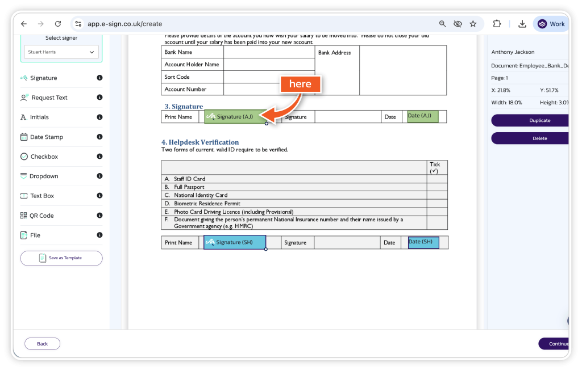This screenshot has width=582, height=371.
Task: Click the Signature field icon in sidebar
Action: coord(24,78)
